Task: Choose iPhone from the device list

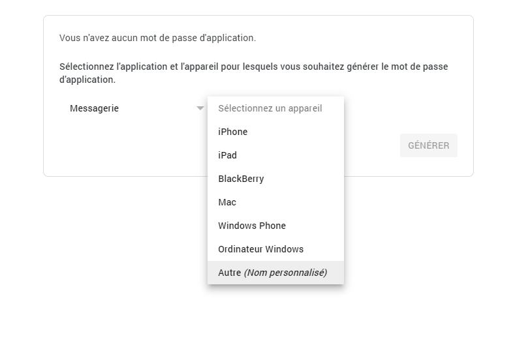Action: (x=275, y=132)
